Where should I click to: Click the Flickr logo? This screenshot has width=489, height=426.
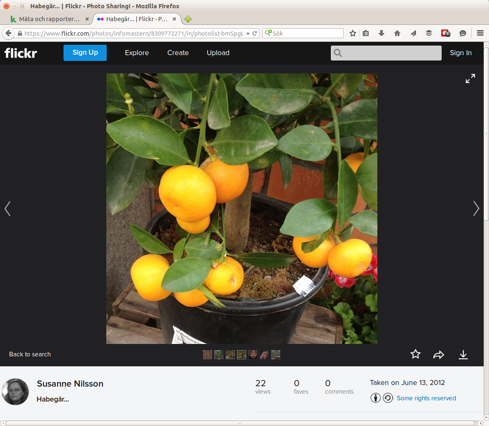tap(21, 53)
